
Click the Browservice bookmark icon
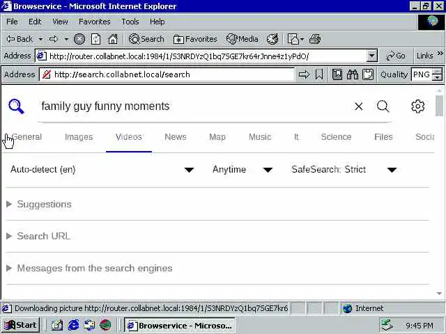319,74
